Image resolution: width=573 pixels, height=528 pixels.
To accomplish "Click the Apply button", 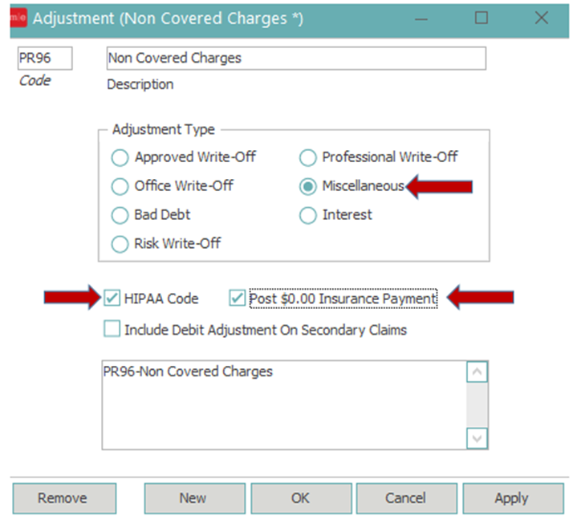I will [x=511, y=498].
